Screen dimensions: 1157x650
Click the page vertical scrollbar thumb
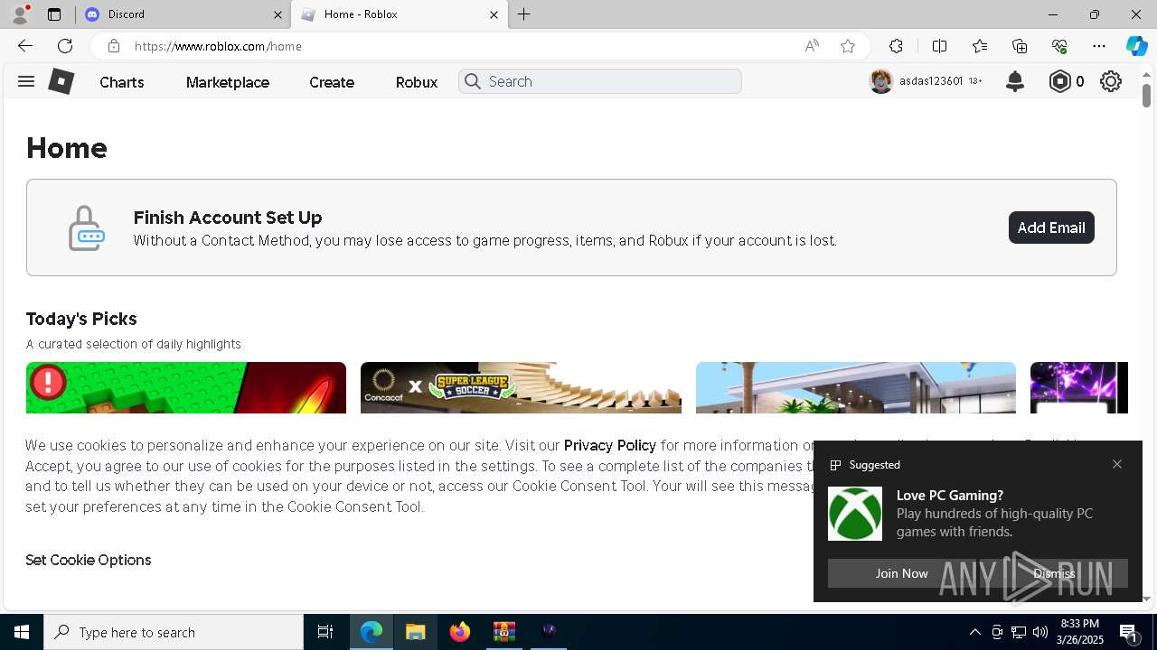pyautogui.click(x=1146, y=95)
